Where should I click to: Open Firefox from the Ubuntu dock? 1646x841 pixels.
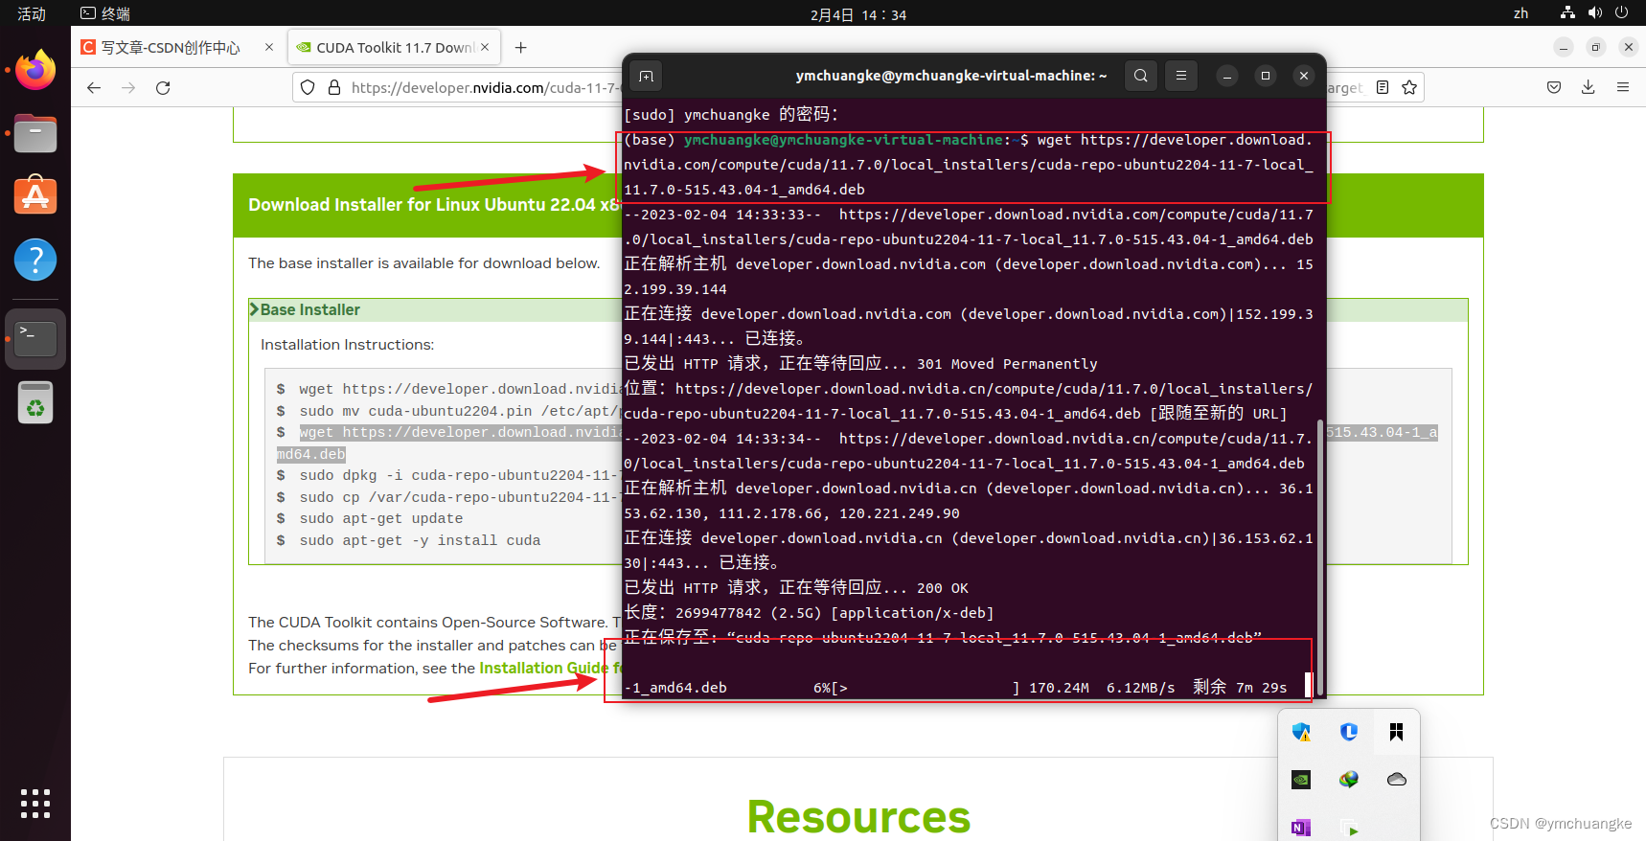[35, 70]
